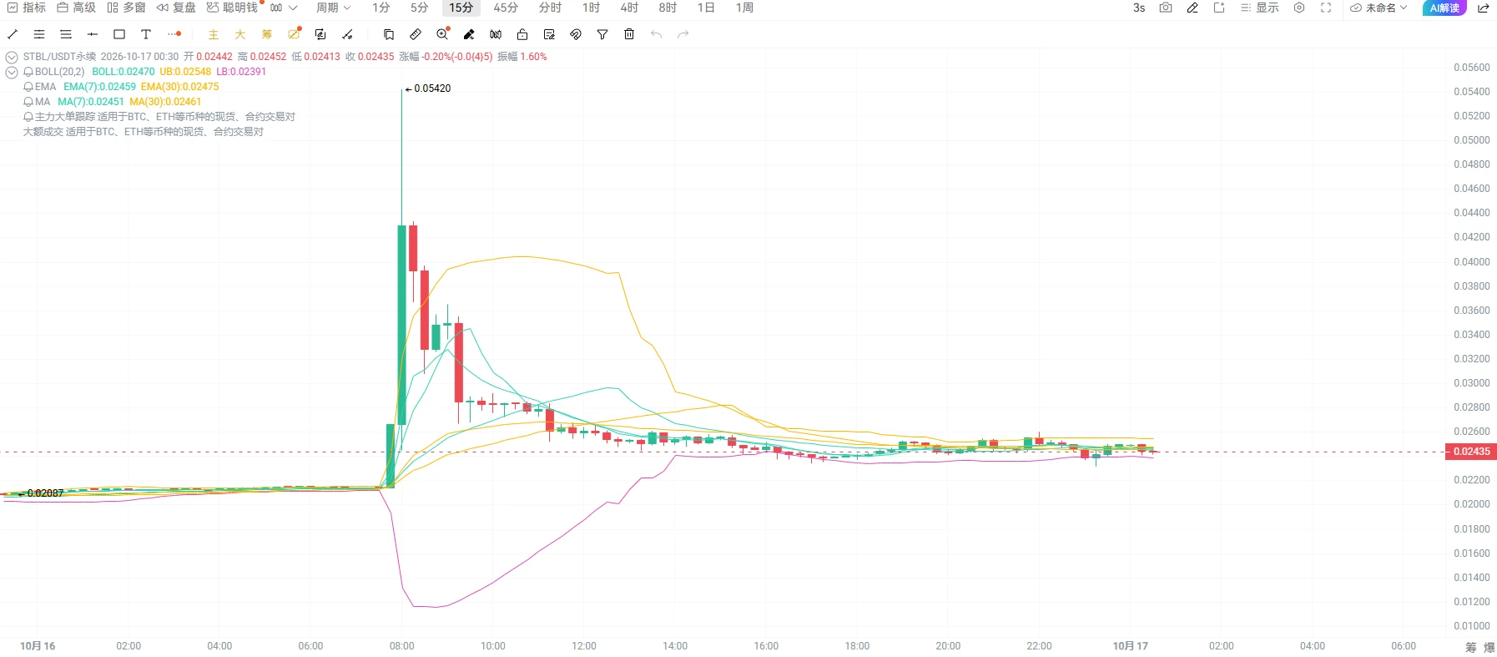Click the eraser tool icon
1497x657 pixels.
469,34
